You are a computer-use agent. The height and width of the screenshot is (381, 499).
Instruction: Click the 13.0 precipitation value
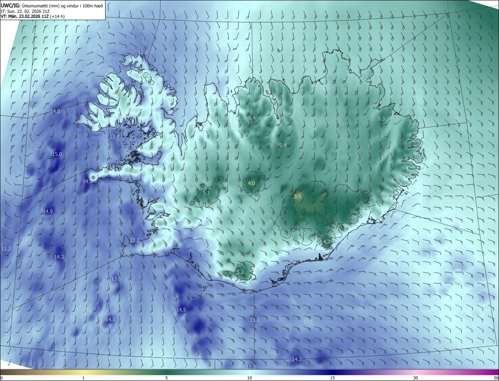pos(255,320)
